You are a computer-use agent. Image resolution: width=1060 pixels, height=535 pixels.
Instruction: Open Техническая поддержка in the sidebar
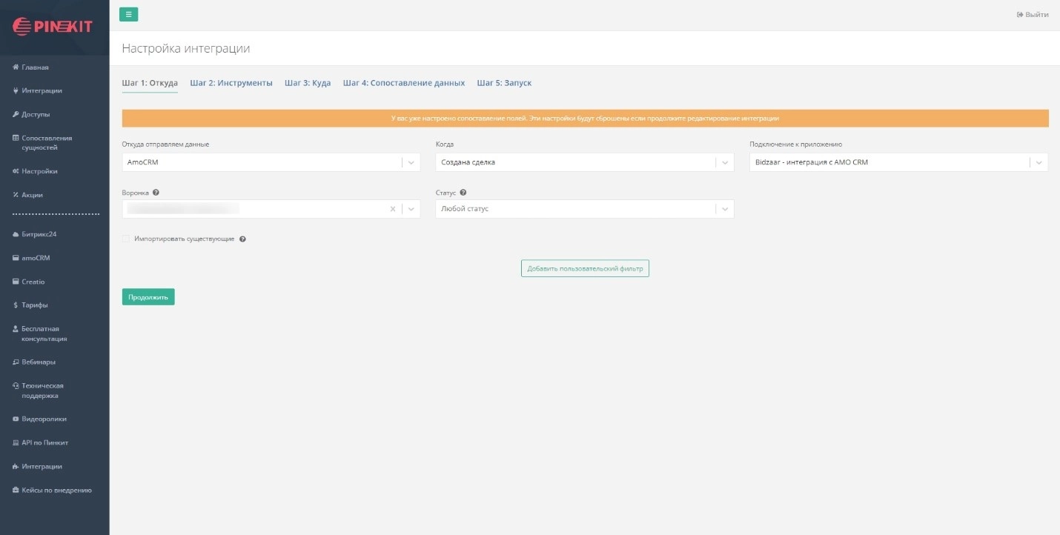click(42, 391)
